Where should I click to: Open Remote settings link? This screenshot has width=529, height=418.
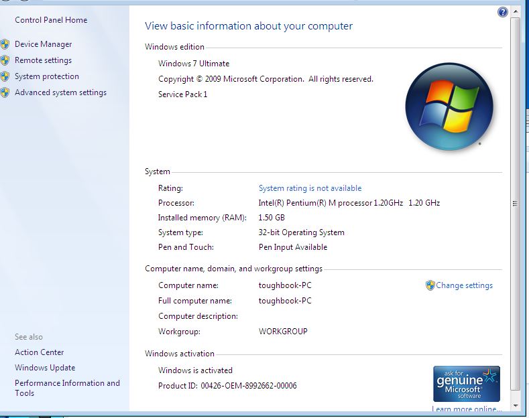point(43,60)
